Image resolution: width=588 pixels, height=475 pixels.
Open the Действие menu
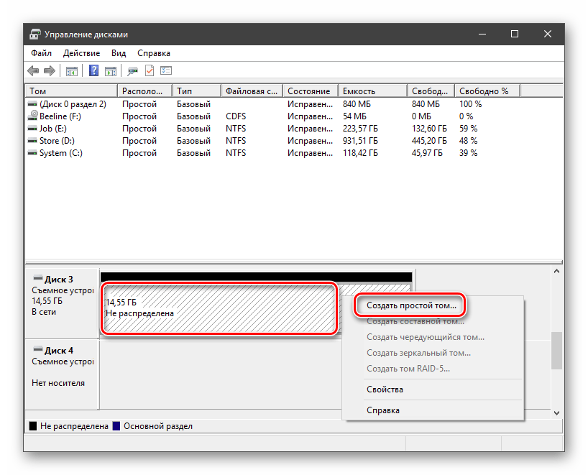pyautogui.click(x=81, y=53)
